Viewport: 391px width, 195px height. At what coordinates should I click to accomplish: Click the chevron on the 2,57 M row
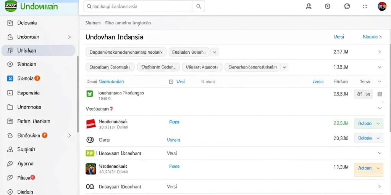coord(380,52)
